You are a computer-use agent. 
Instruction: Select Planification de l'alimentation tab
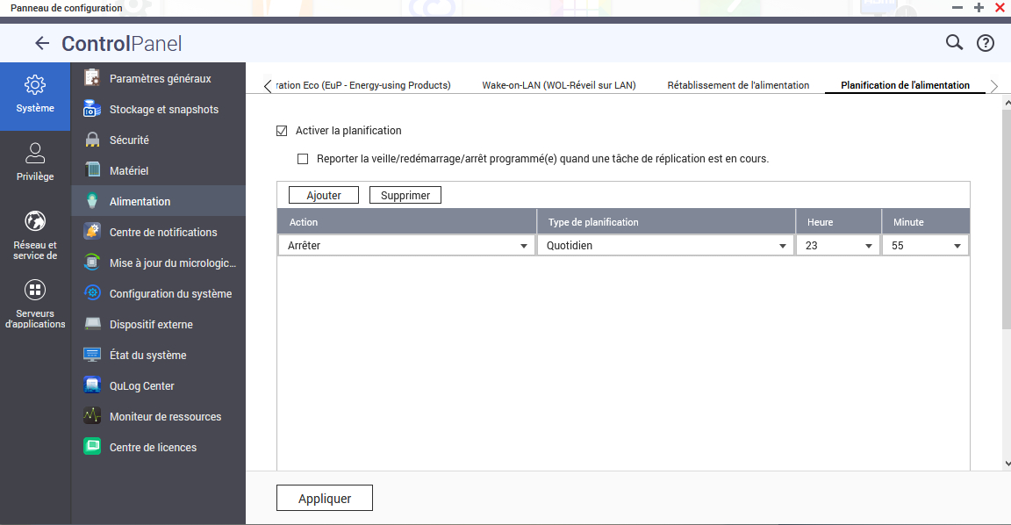906,85
